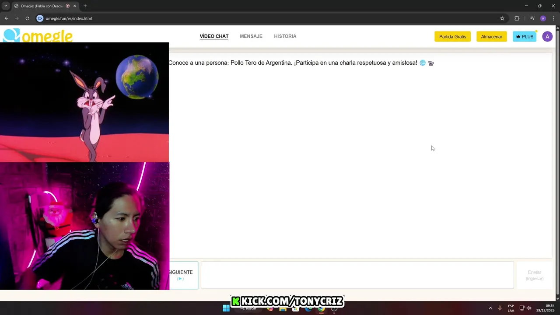Click the Omegle logo
Viewport: 560px width, 315px height.
[38, 35]
